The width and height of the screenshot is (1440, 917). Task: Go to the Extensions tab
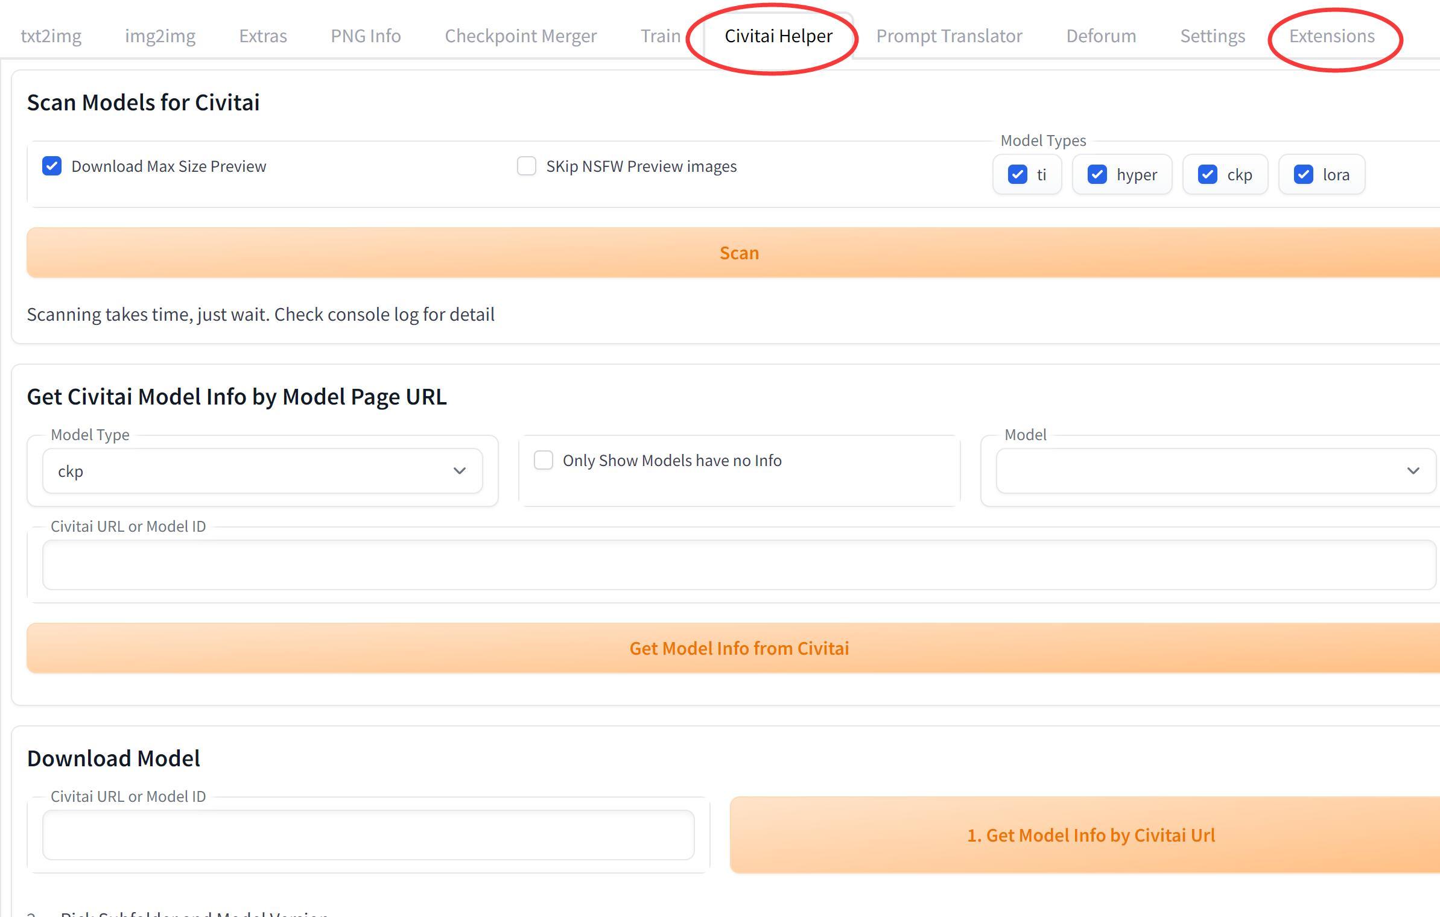[1332, 36]
